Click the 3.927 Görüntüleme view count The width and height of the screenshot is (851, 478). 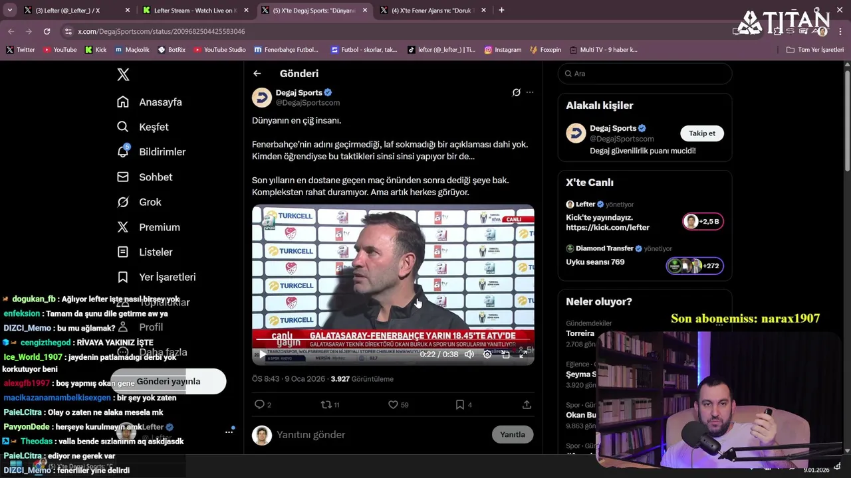tap(362, 379)
